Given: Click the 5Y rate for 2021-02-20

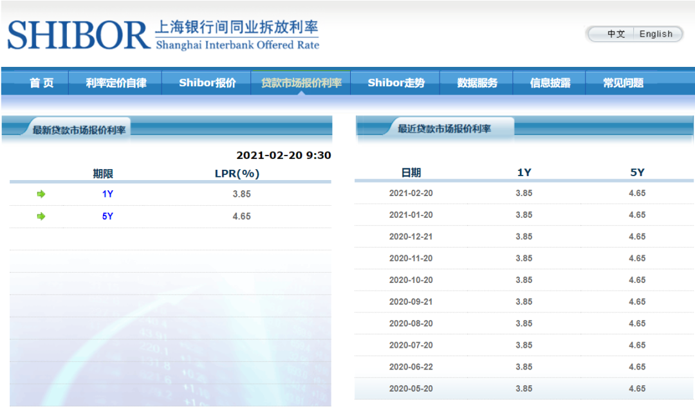Looking at the screenshot, I should [637, 193].
